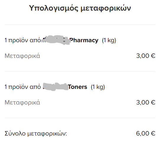Click the word Υπολογισμός in the title
This screenshot has width=162, height=147.
(x=53, y=9)
